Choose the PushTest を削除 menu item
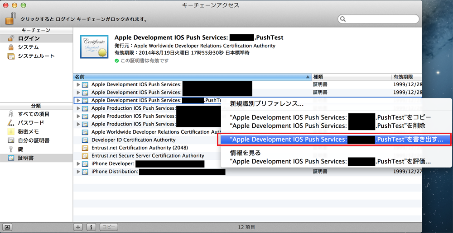Viewport: 453px width, 233px height. click(336, 126)
